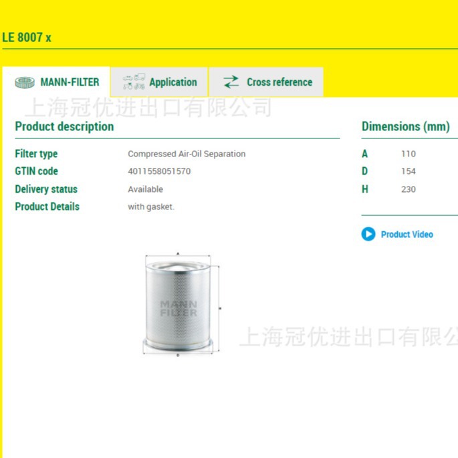The width and height of the screenshot is (458, 458).
Task: Click the Available delivery status value
Action: [146, 189]
